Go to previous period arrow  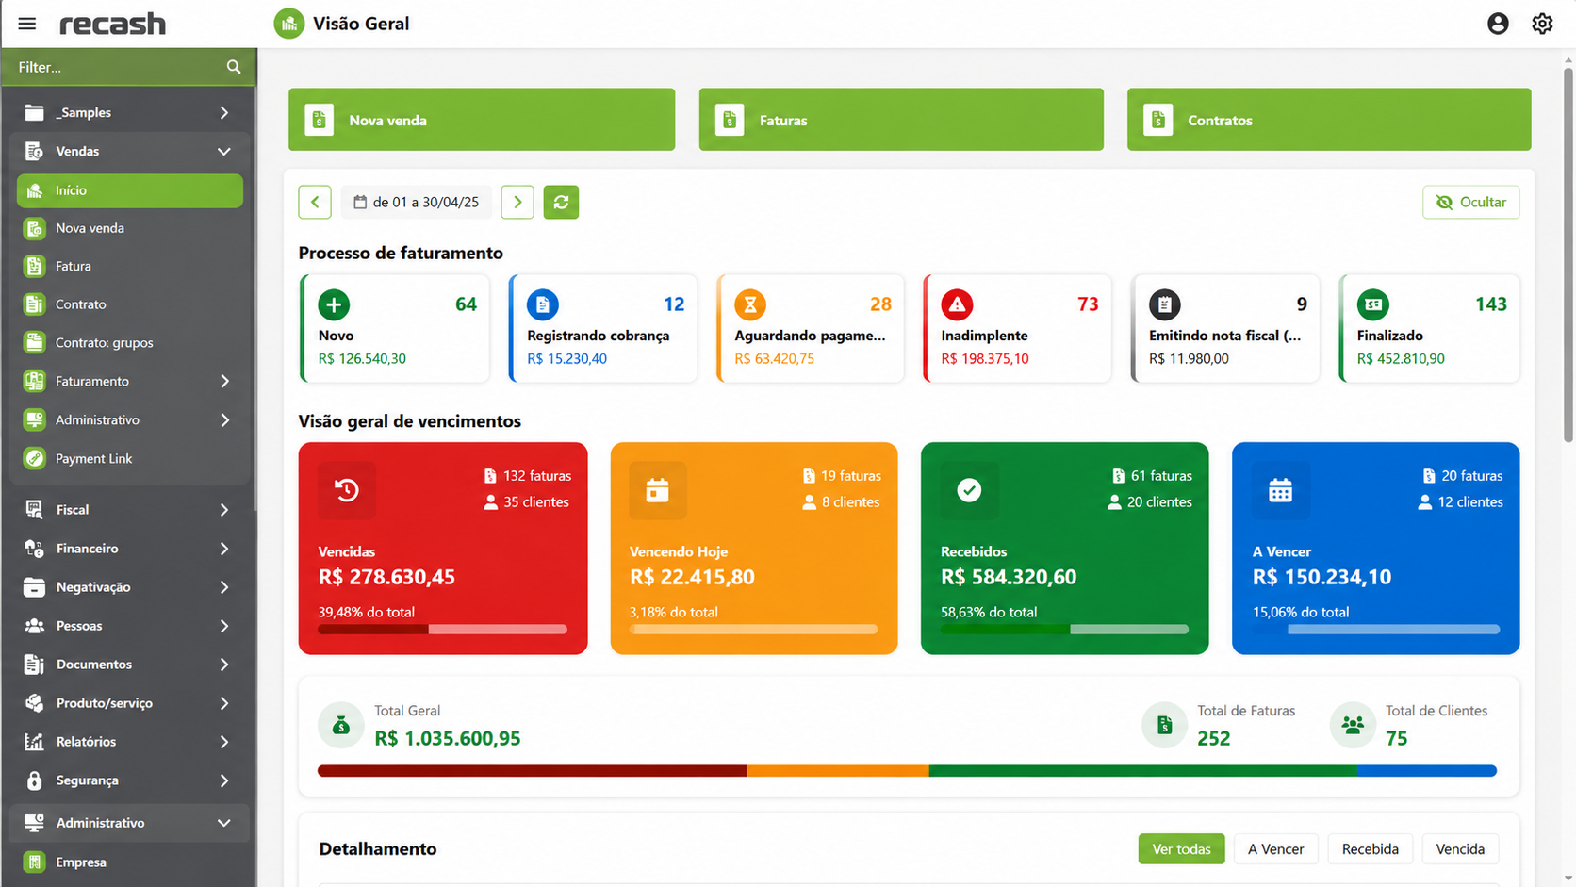pos(315,202)
